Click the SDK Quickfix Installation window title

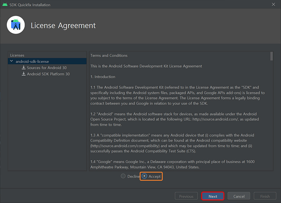pyautogui.click(x=30, y=5)
